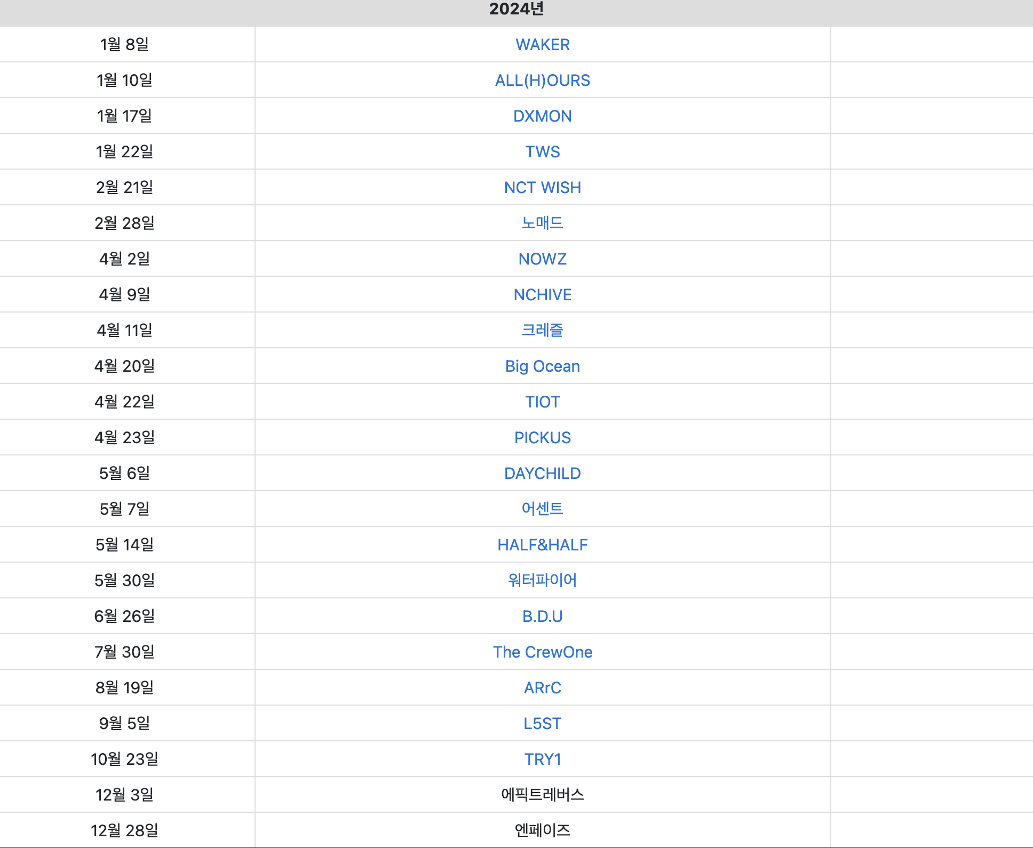Image resolution: width=1033 pixels, height=848 pixels.
Task: Open the PICKUS link
Action: coord(542,438)
